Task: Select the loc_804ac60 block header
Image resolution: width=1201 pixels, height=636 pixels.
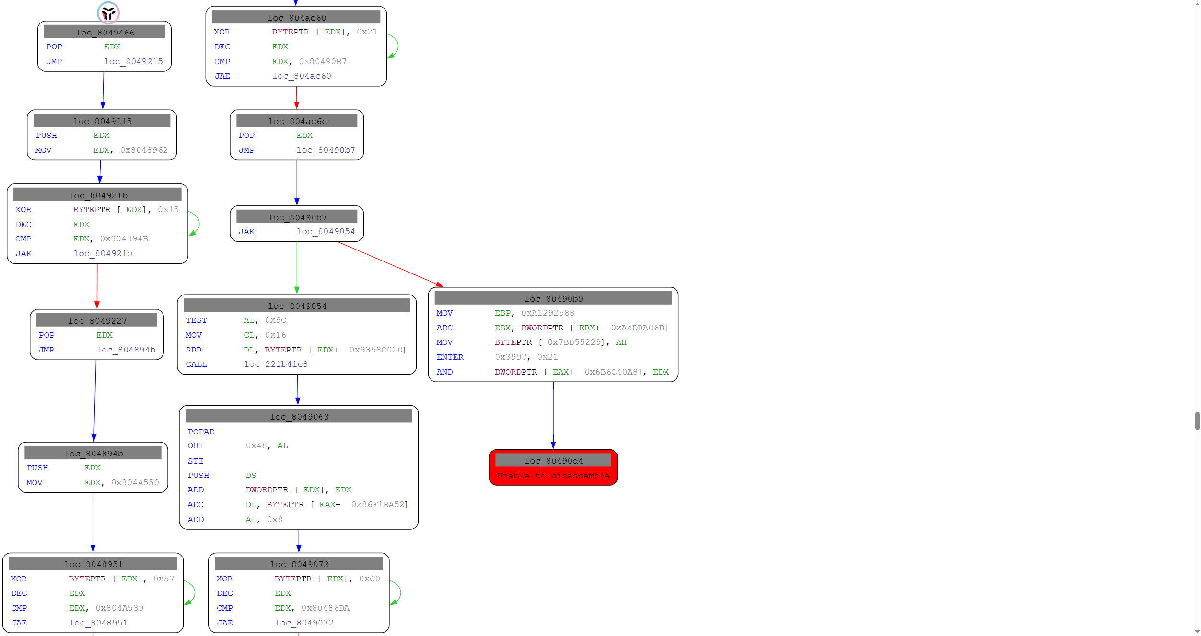Action: coord(296,17)
